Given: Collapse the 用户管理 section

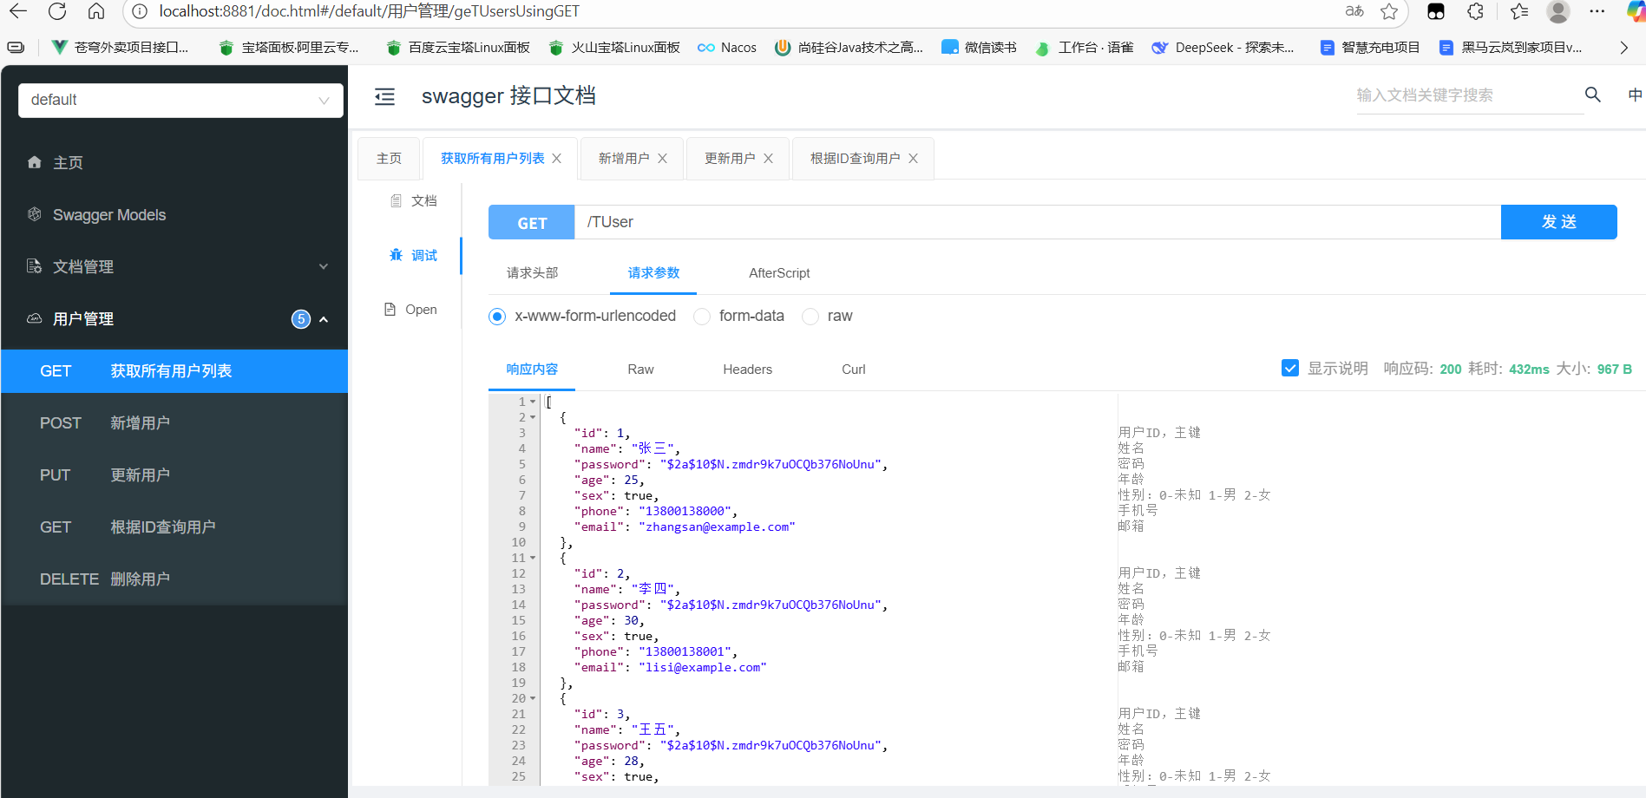Looking at the screenshot, I should pyautogui.click(x=322, y=318).
